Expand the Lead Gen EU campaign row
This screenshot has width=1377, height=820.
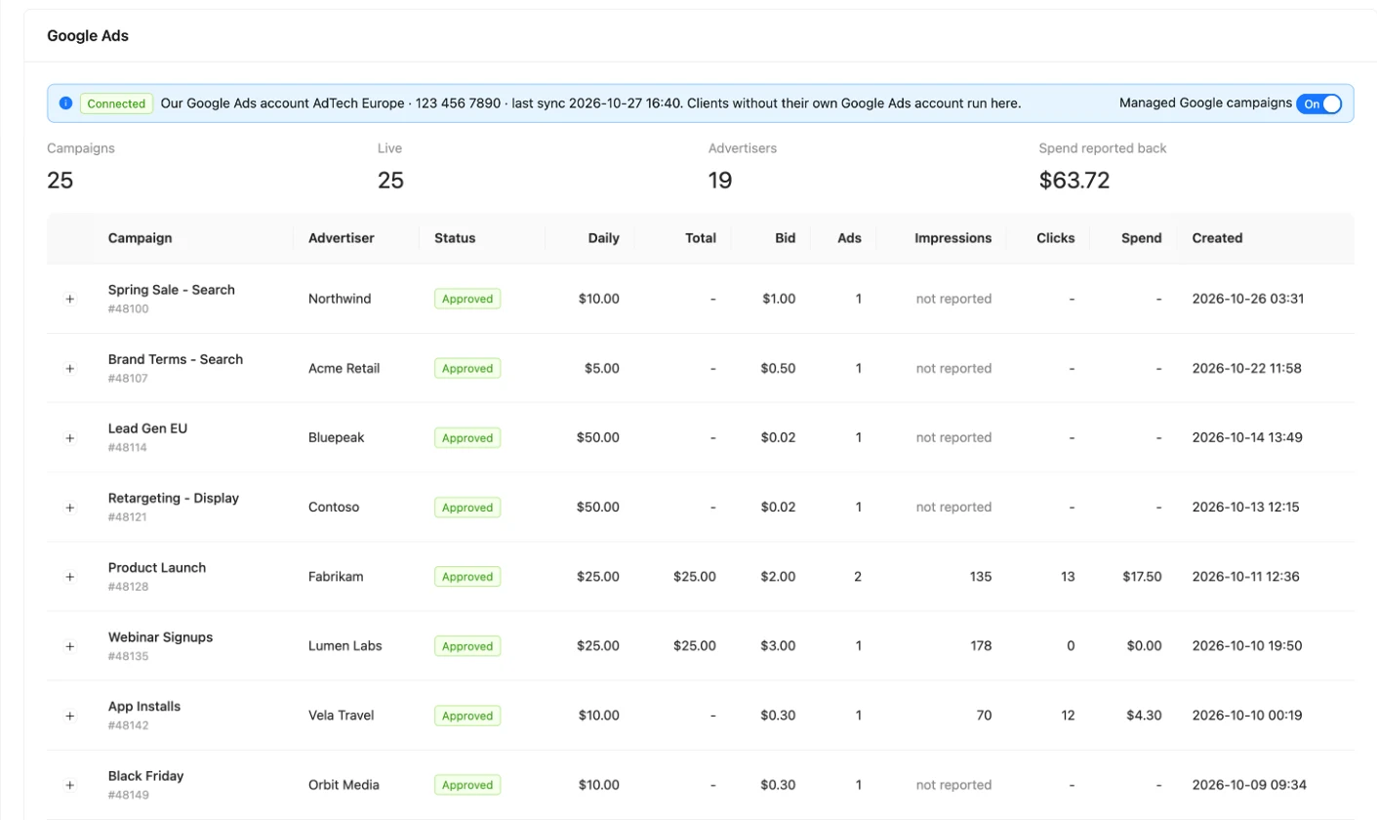point(70,437)
